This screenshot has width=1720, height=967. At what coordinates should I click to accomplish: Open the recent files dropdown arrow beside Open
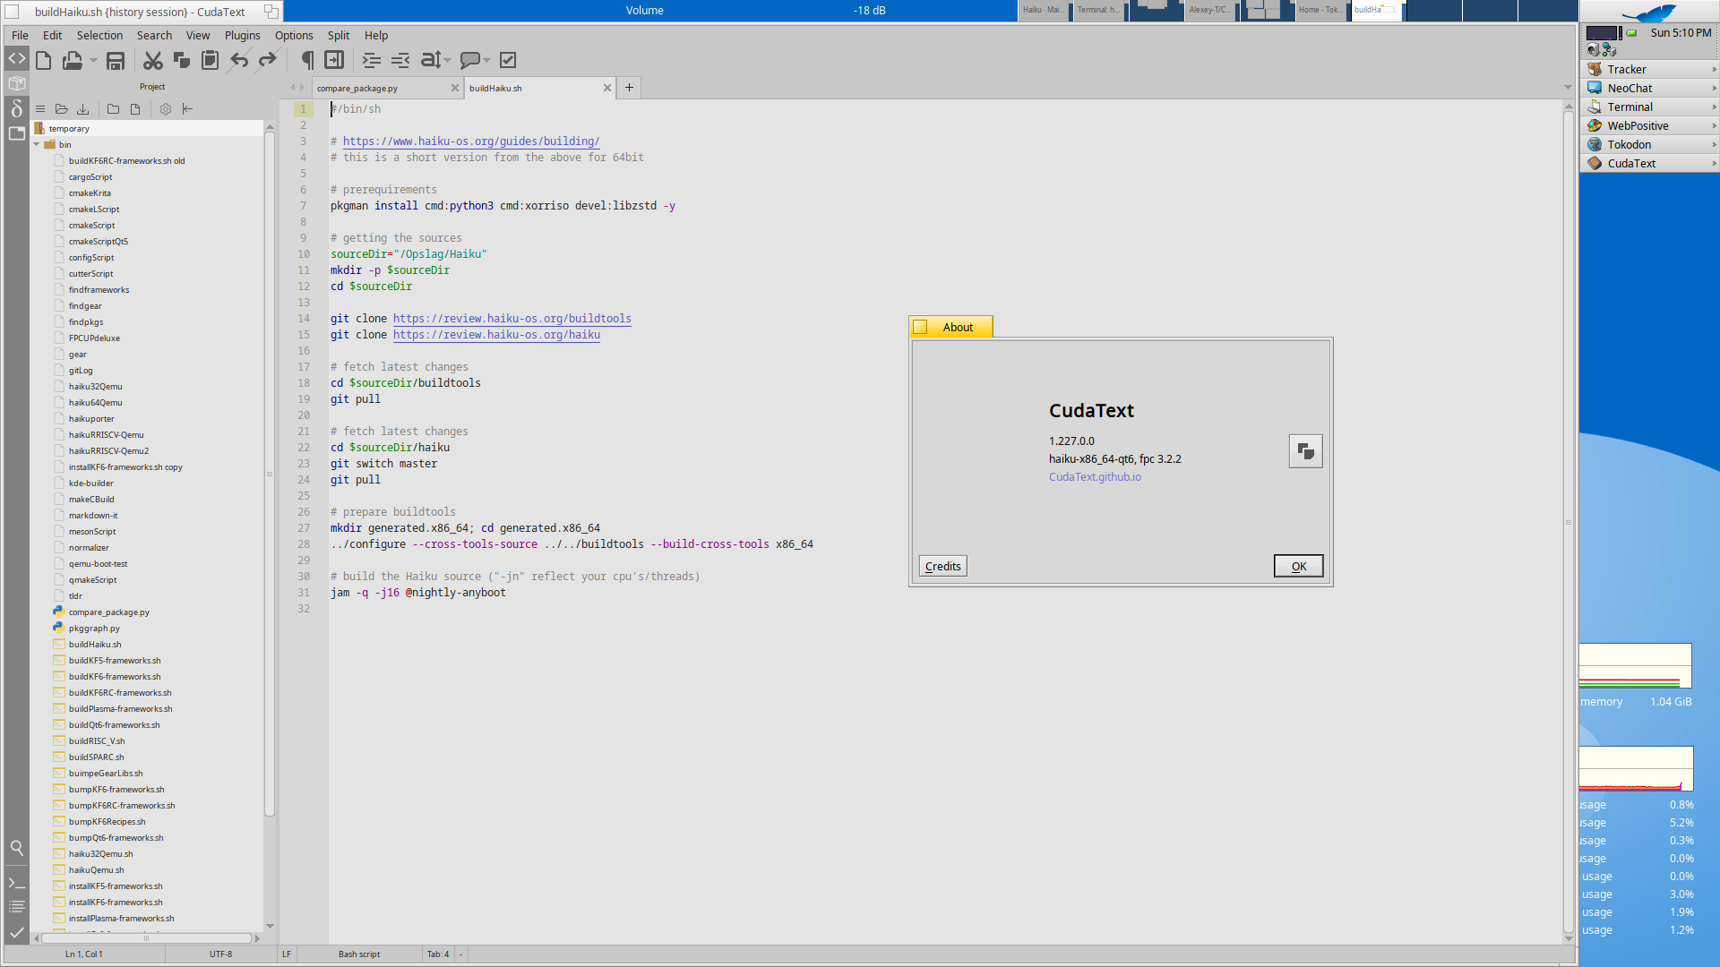[93, 61]
